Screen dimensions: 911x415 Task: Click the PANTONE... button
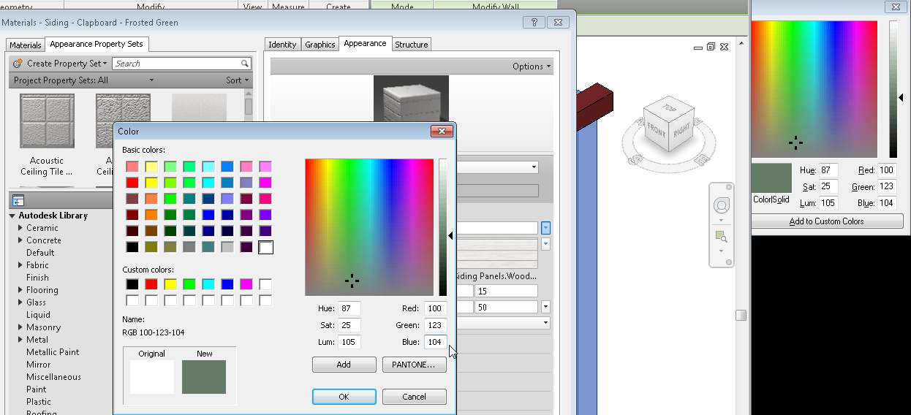414,365
